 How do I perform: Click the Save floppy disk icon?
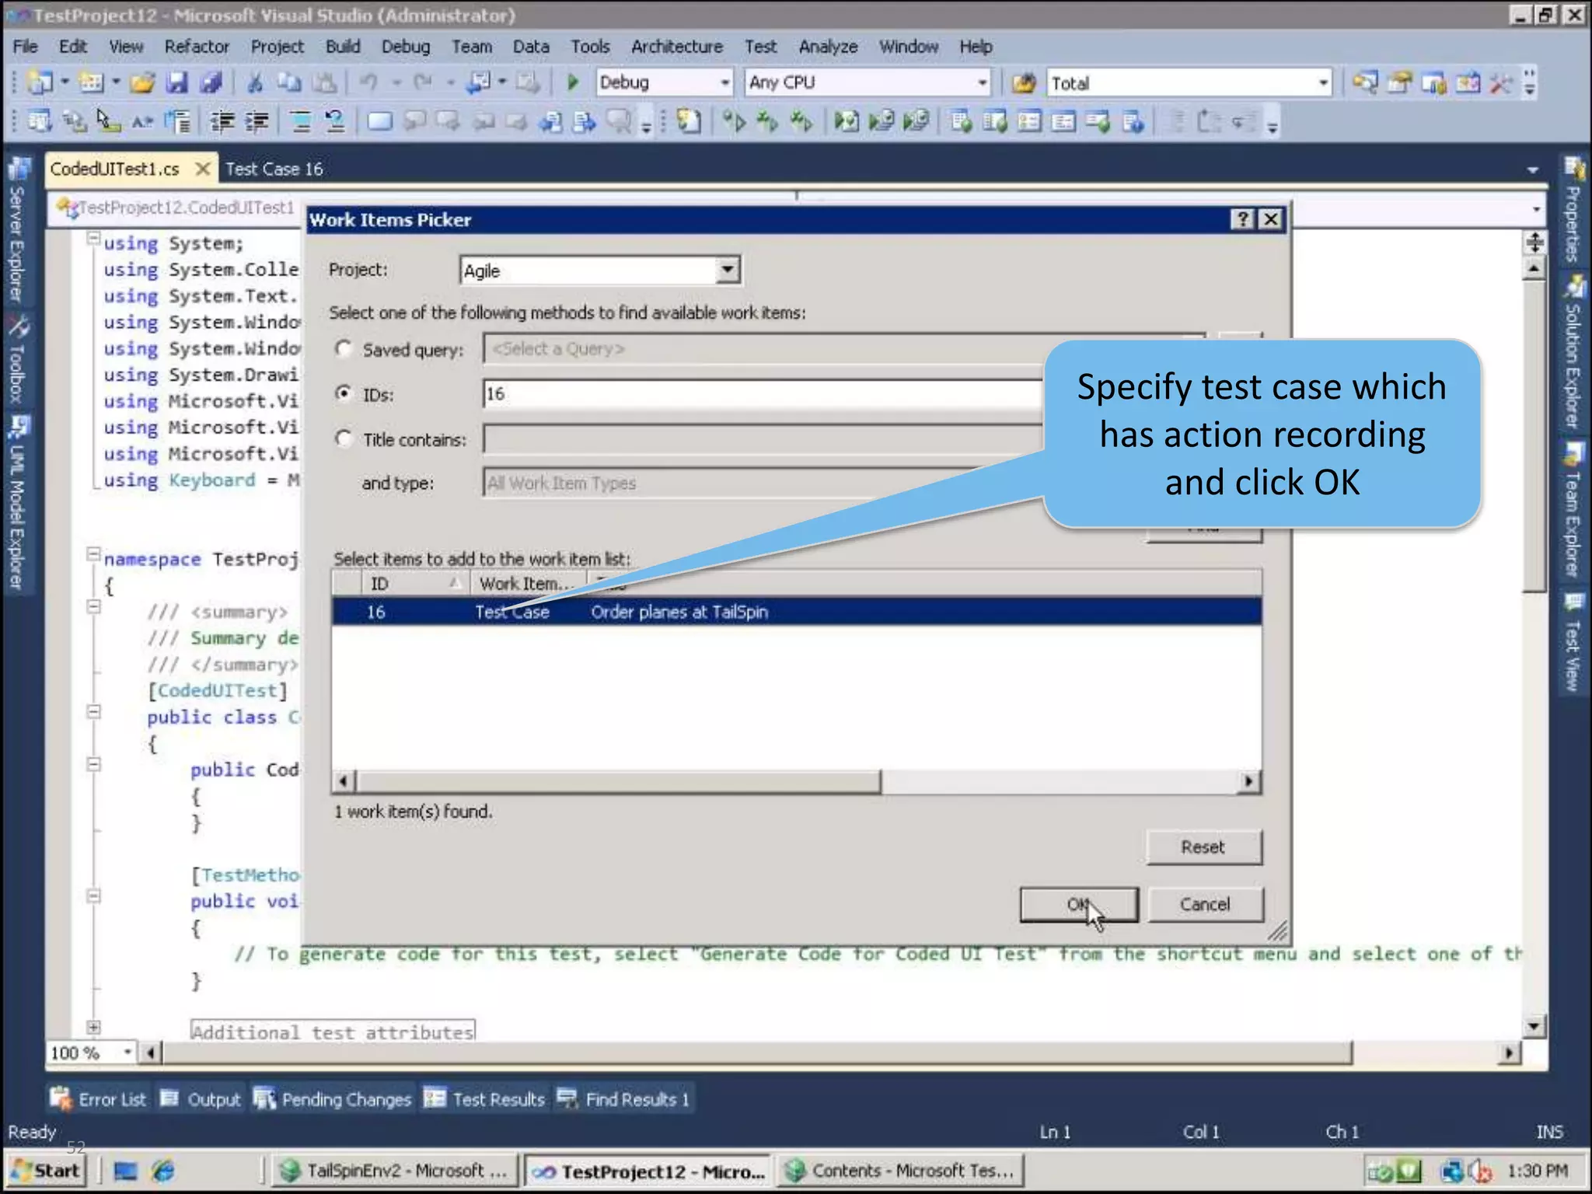click(x=177, y=82)
